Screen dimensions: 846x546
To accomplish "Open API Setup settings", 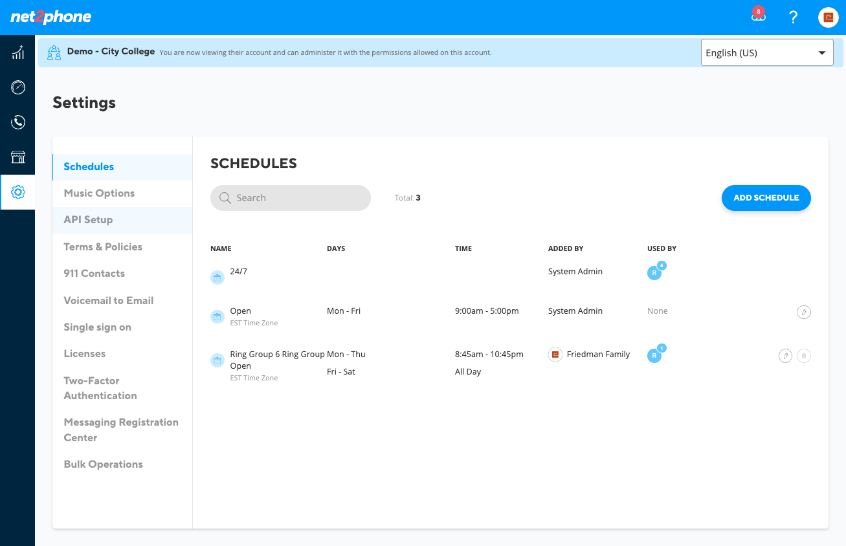I will point(122,220).
